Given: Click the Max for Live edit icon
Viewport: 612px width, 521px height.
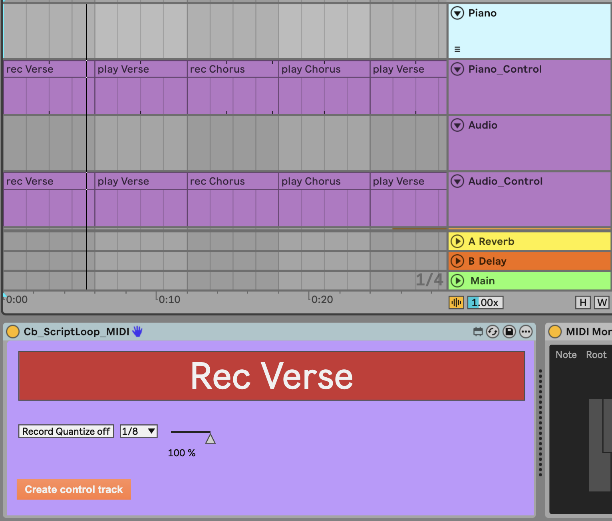Looking at the screenshot, I should click(478, 332).
